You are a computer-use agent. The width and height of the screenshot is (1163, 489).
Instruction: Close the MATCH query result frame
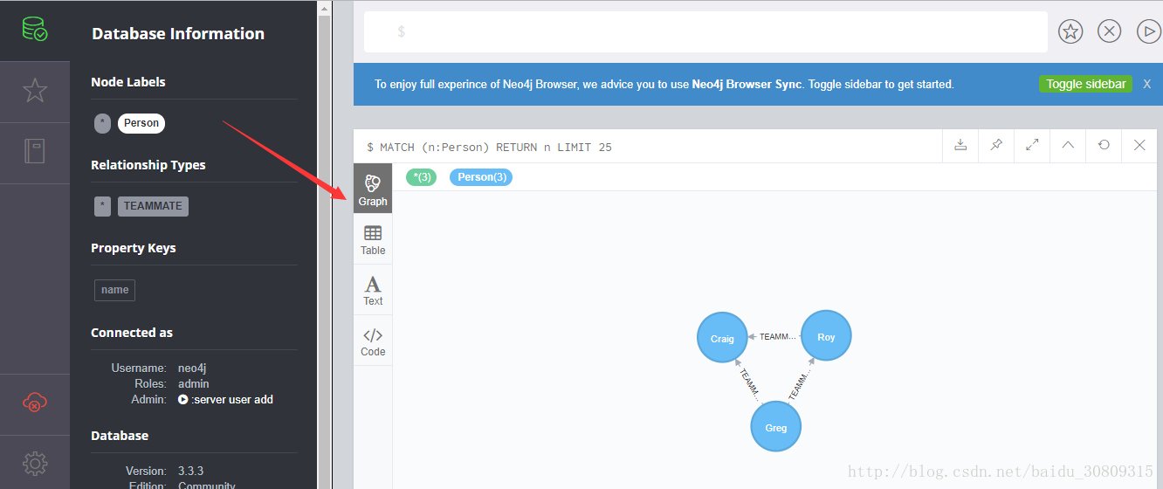1139,146
